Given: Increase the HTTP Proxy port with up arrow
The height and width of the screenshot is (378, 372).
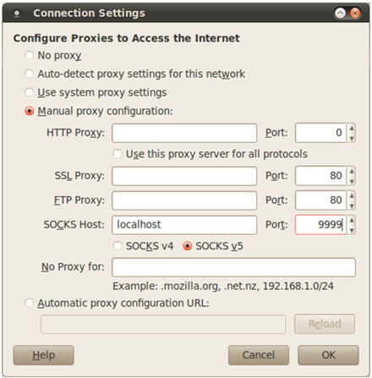Looking at the screenshot, I should click(x=352, y=128).
